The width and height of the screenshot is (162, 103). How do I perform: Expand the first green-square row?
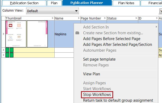[3, 50]
